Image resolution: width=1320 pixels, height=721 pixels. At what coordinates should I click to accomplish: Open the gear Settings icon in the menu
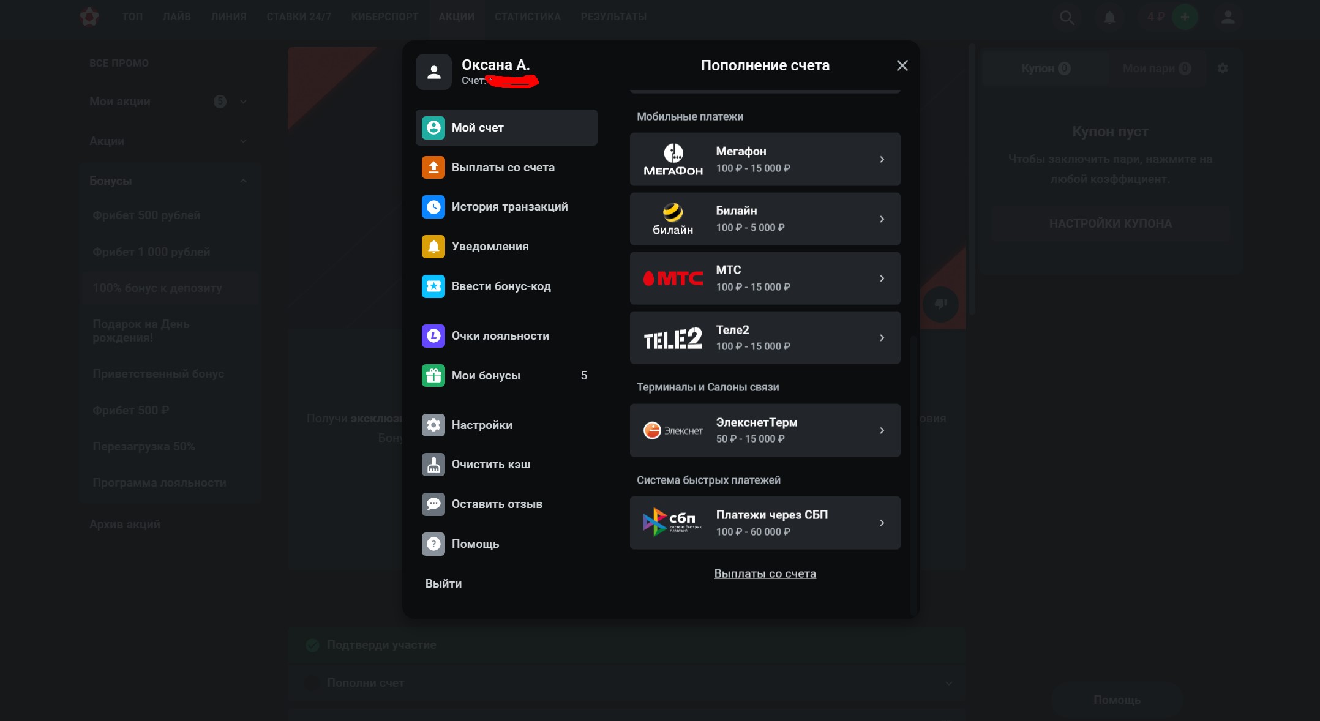433,425
